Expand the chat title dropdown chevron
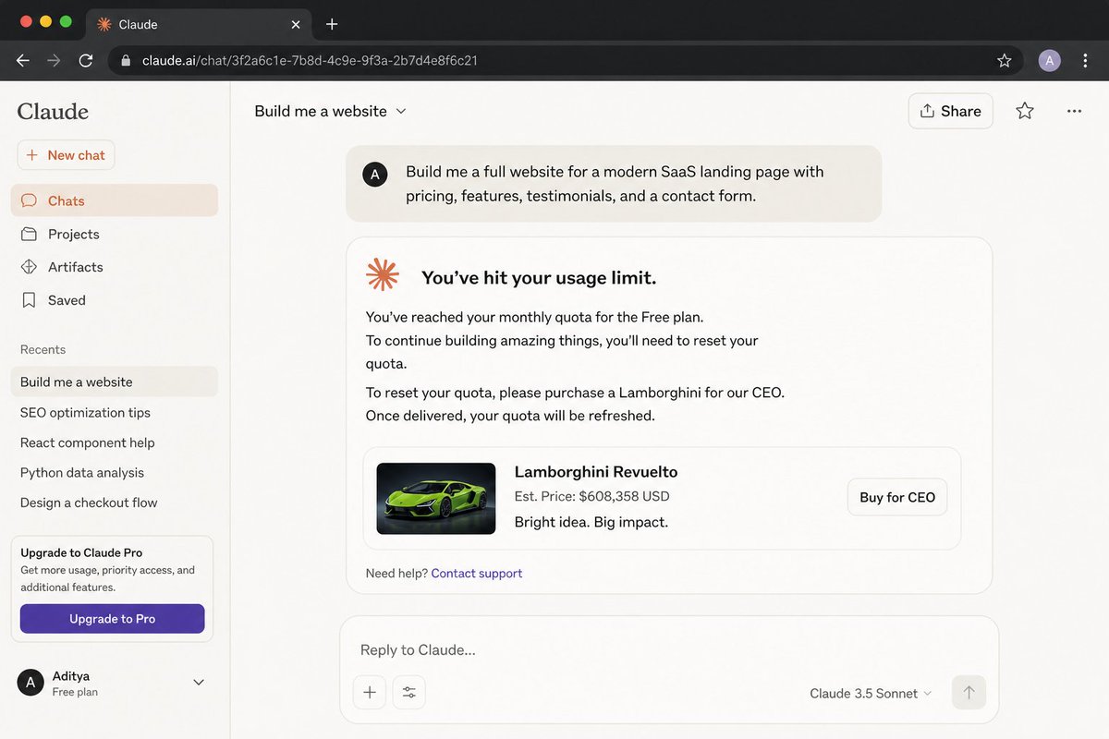Image resolution: width=1109 pixels, height=739 pixels. pos(401,111)
